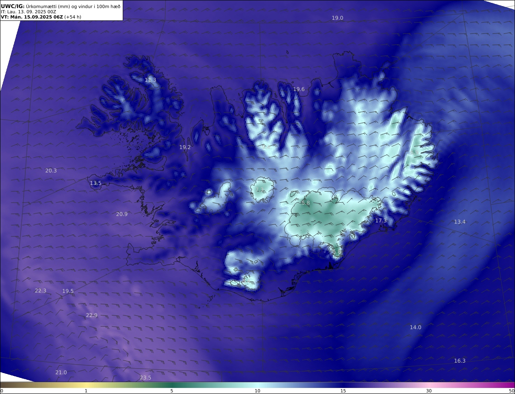
Task: Click the 13.5 value label on the map
Action: point(95,183)
